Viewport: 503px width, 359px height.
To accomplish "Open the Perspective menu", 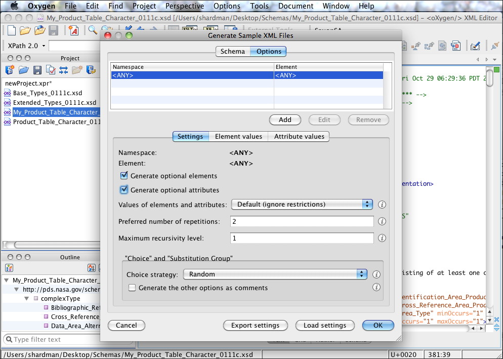I will [x=185, y=6].
